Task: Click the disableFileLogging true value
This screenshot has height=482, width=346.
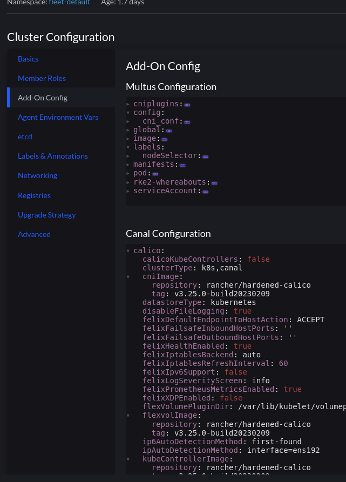Action: pos(242,311)
